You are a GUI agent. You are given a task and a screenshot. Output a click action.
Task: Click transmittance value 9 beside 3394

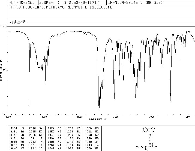click(x=23, y=128)
